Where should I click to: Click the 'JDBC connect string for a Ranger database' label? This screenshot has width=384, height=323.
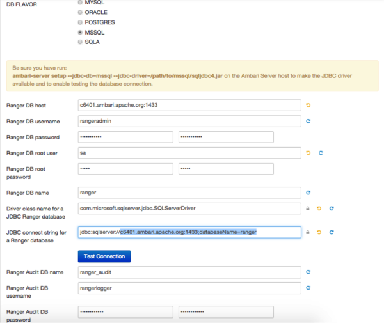(x=36, y=237)
